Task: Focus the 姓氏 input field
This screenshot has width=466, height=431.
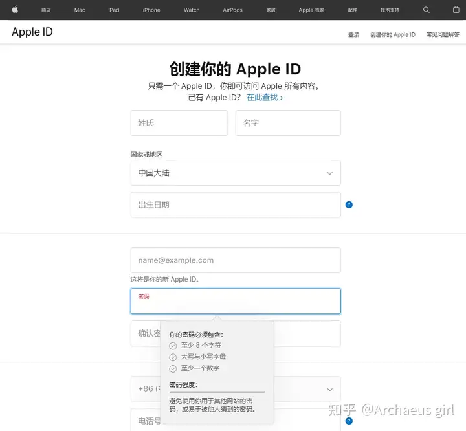Action: [x=179, y=123]
